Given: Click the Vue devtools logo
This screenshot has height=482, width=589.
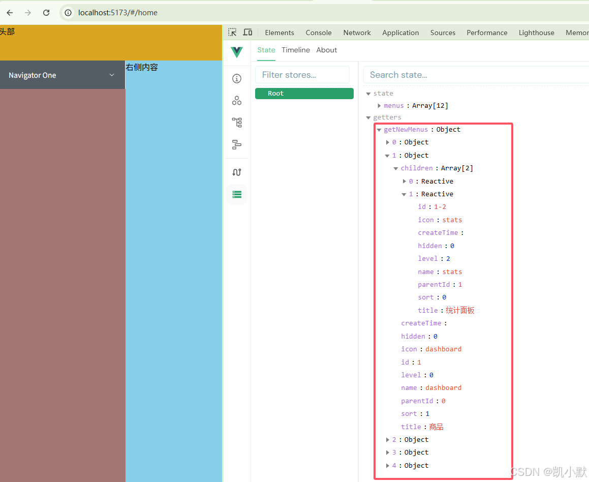Looking at the screenshot, I should click(x=237, y=52).
